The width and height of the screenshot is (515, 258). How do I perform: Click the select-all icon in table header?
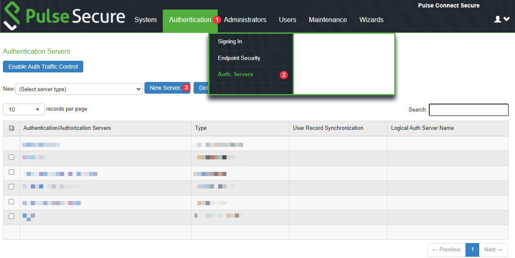(11, 128)
